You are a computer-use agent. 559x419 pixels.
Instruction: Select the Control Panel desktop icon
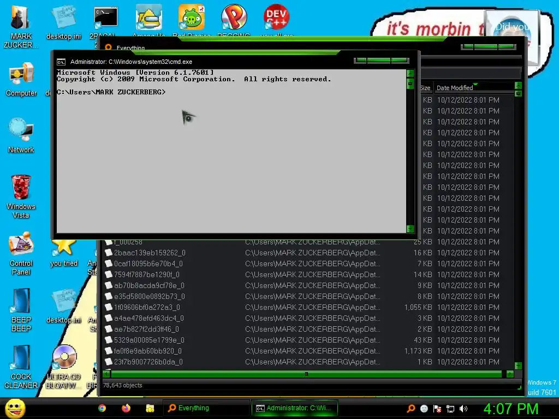21,253
